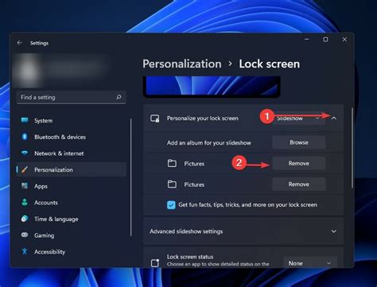Open System settings category
This screenshot has height=287, width=377.
71,121
